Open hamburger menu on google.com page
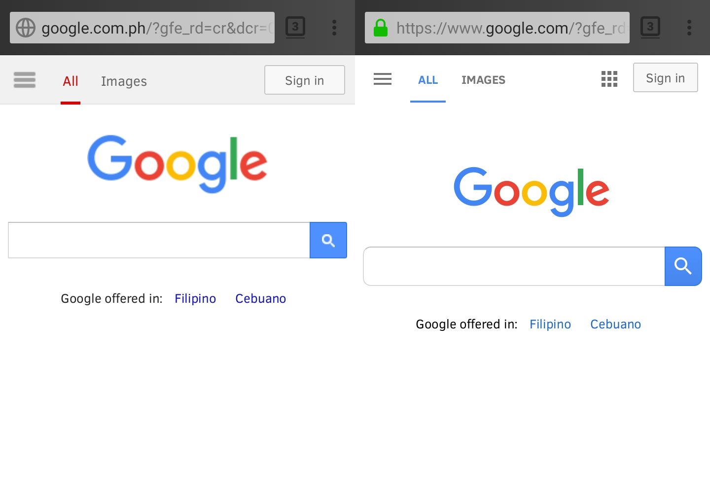710x500 pixels. [x=383, y=79]
